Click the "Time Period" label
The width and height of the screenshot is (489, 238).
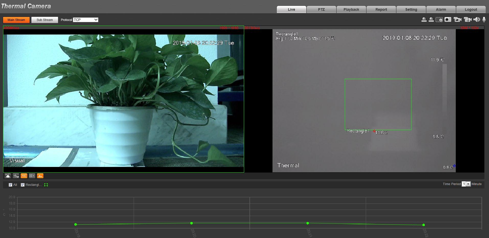pos(452,184)
